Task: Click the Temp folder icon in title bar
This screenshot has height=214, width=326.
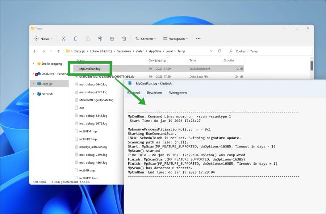Action: click(33, 28)
